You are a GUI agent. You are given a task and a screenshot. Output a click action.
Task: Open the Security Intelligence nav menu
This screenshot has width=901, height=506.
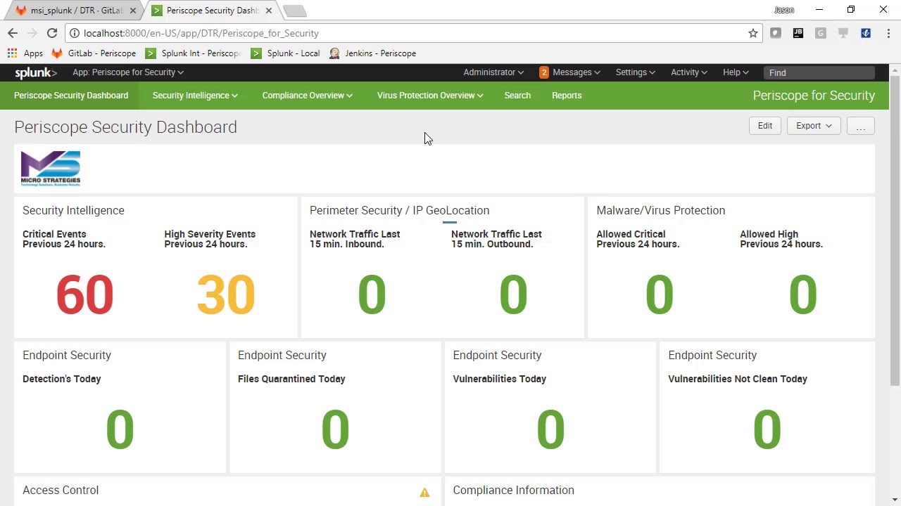[195, 96]
